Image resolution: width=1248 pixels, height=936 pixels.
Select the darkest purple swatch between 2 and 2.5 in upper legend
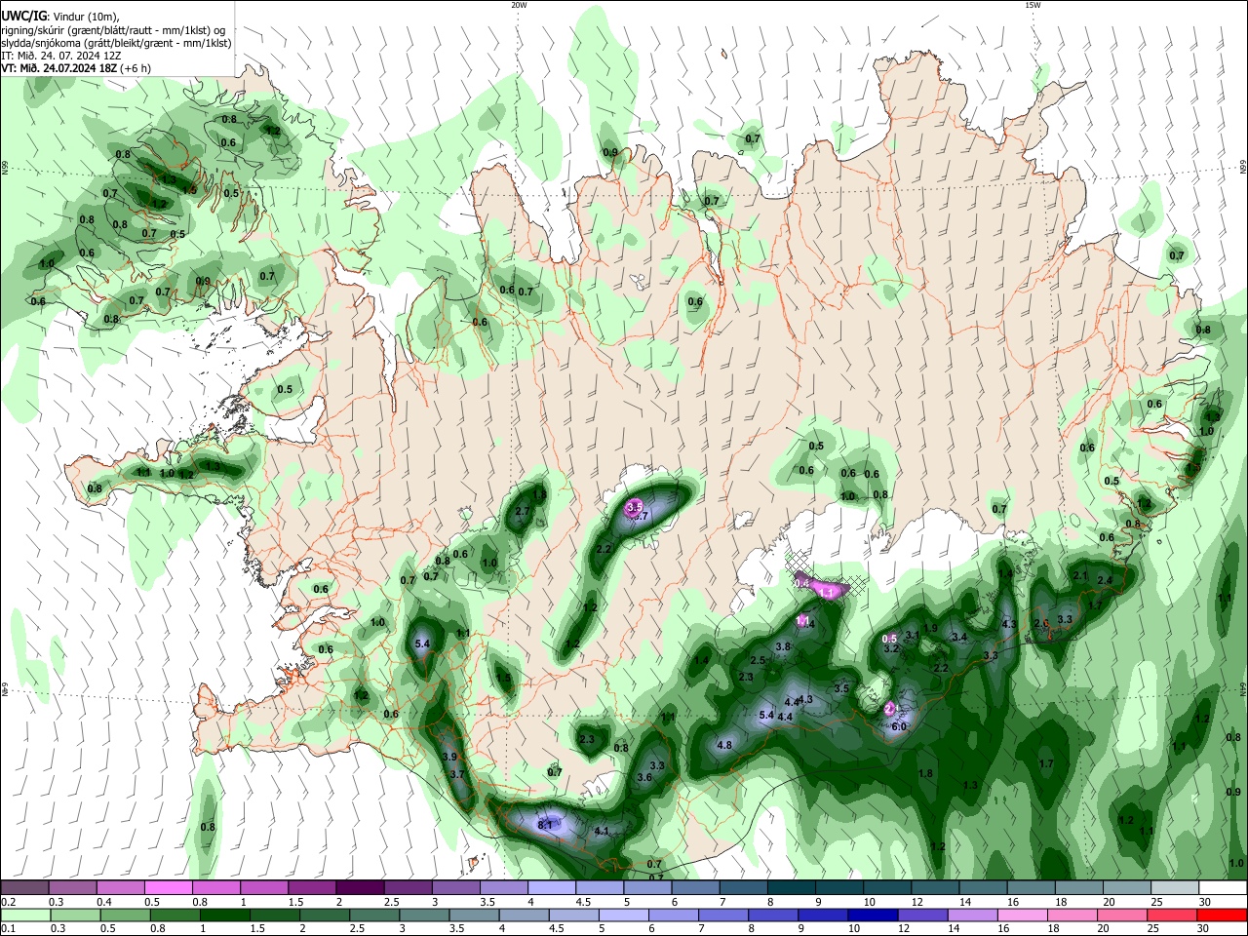point(360,888)
